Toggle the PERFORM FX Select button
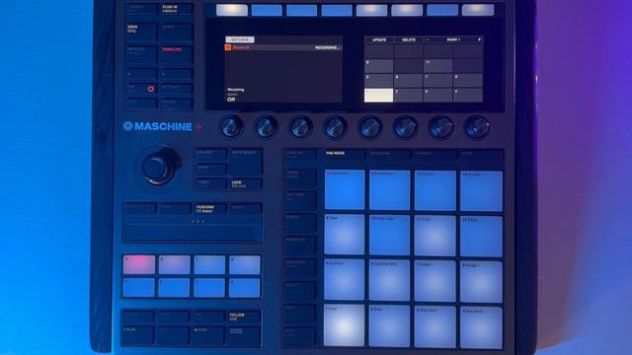Viewport: 632px width, 355px height. tap(209, 209)
